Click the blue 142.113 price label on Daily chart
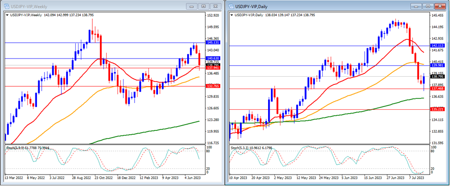This screenshot has height=186, width=450. click(x=437, y=46)
